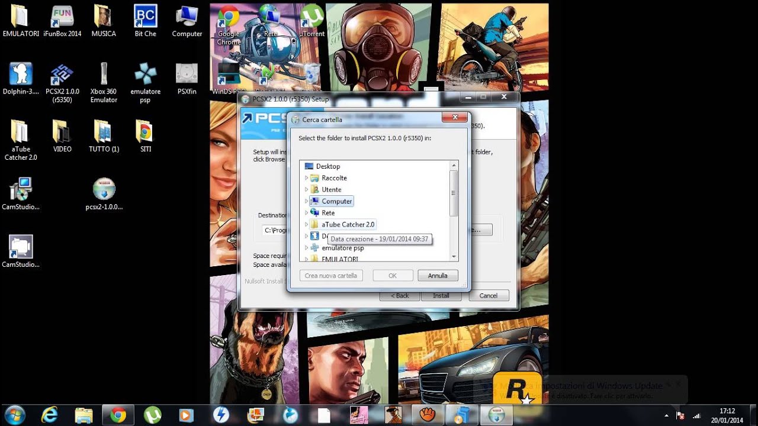Open µTorrent from the taskbar
This screenshot has width=758, height=426.
tap(153, 415)
